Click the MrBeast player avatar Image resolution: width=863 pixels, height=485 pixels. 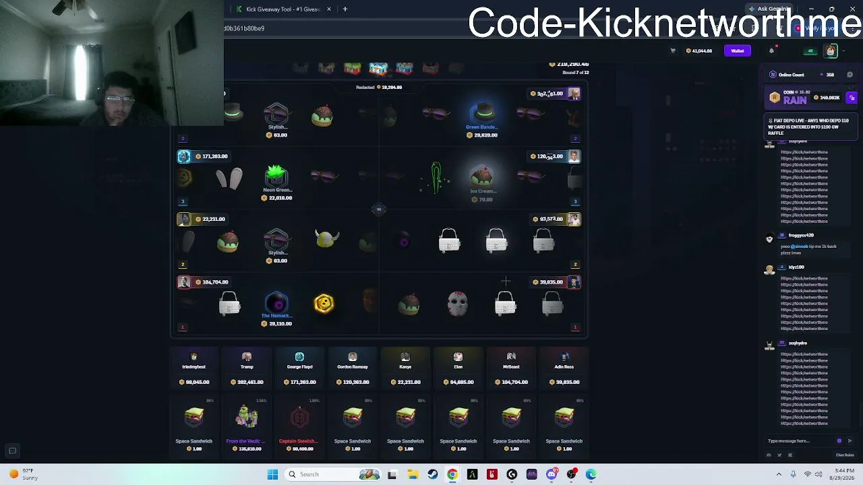click(511, 356)
